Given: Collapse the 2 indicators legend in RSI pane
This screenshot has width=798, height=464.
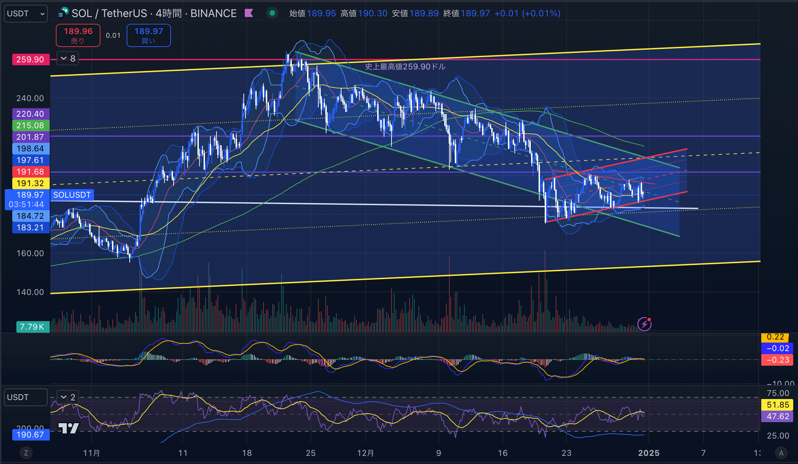Looking at the screenshot, I should pos(67,397).
